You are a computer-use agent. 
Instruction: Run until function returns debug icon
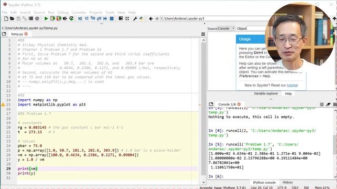99,19
